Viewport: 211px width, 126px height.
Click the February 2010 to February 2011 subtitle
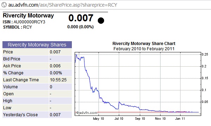144,49
